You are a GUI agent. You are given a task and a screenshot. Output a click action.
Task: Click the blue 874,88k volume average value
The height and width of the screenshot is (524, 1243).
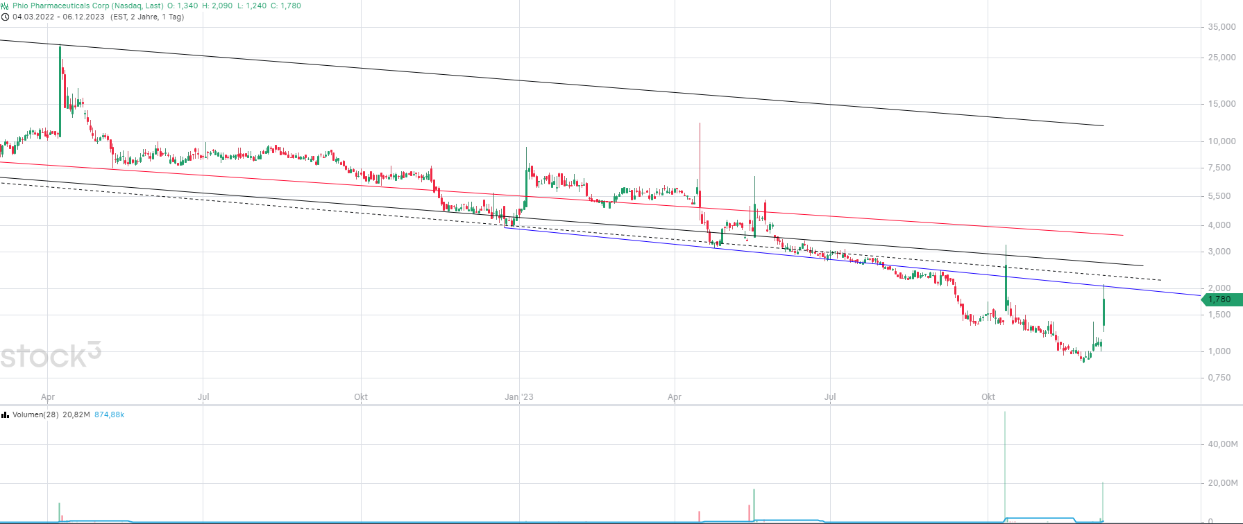click(x=109, y=414)
